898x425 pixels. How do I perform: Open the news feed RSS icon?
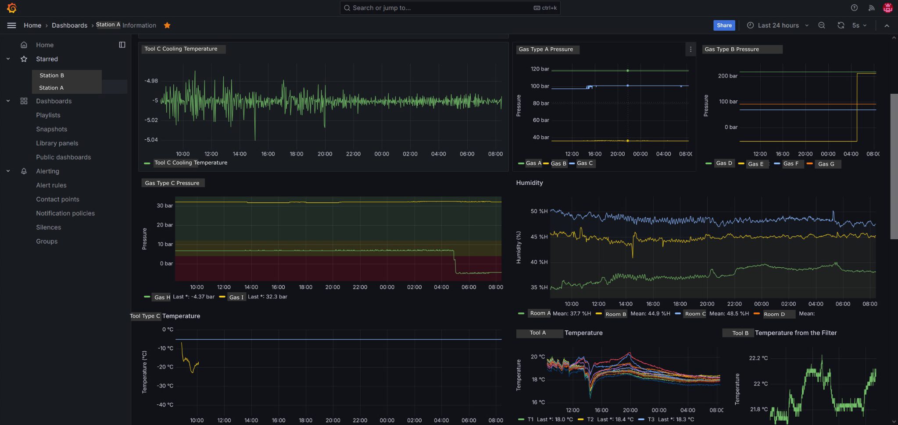tap(871, 8)
